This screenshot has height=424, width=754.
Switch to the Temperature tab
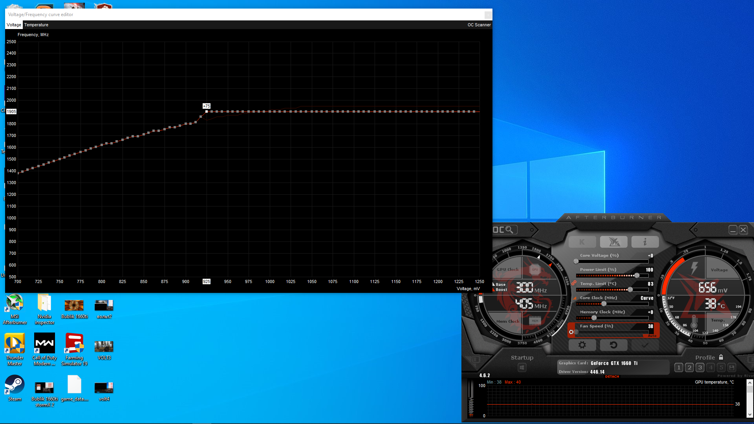click(x=36, y=25)
